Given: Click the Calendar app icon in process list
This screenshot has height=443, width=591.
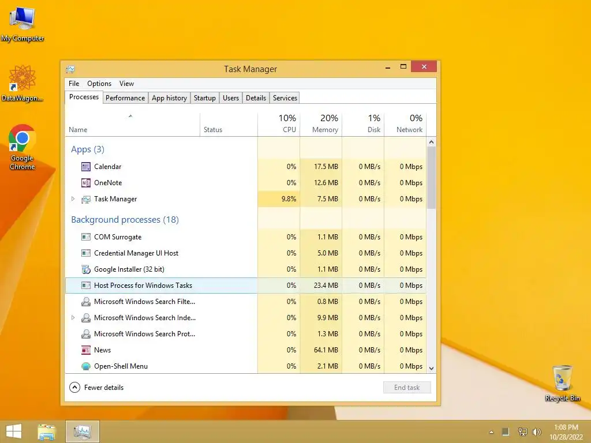Looking at the screenshot, I should point(86,167).
